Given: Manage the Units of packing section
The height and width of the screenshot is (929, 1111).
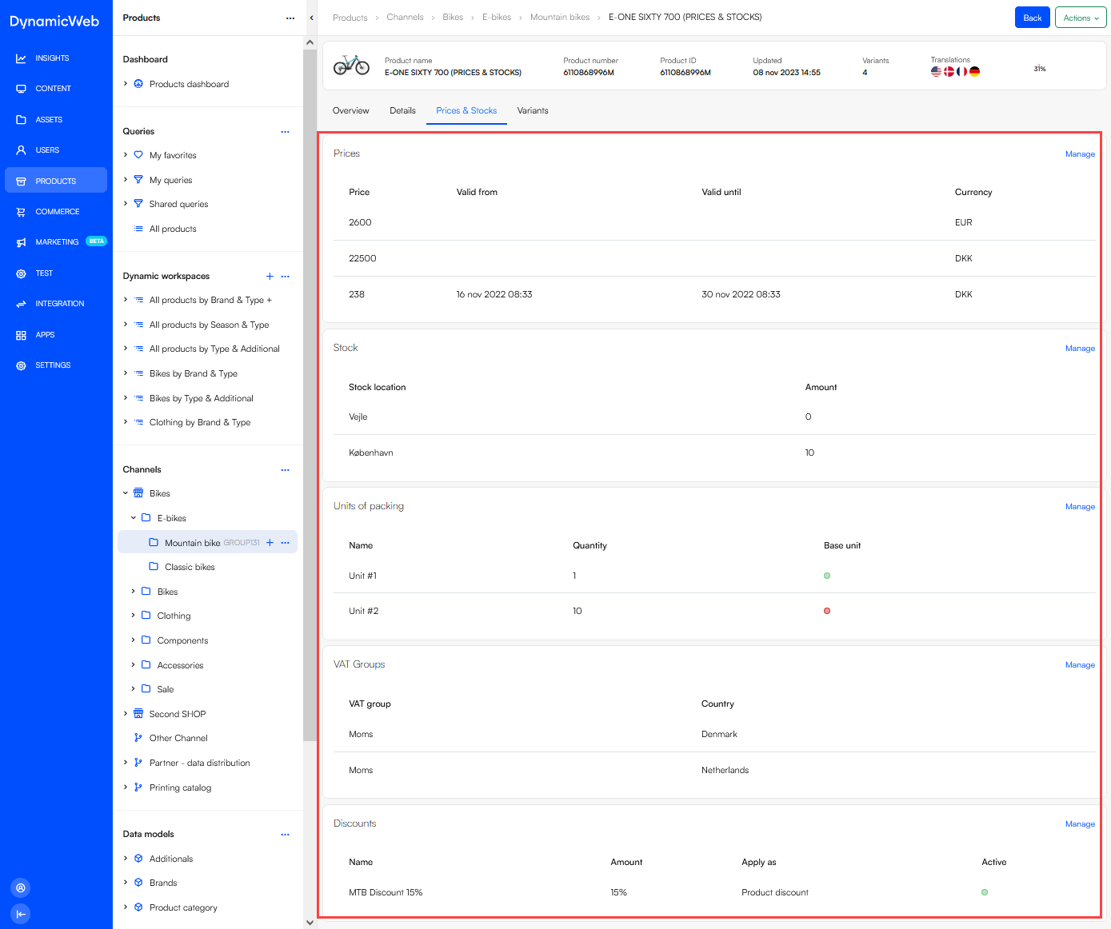Looking at the screenshot, I should (1080, 507).
